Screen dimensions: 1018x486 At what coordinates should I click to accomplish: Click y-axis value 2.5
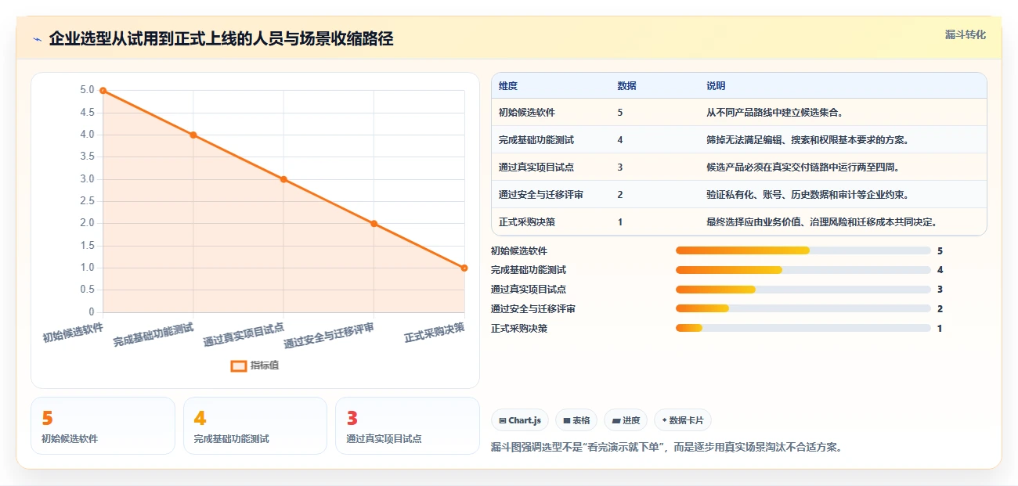tap(87, 201)
